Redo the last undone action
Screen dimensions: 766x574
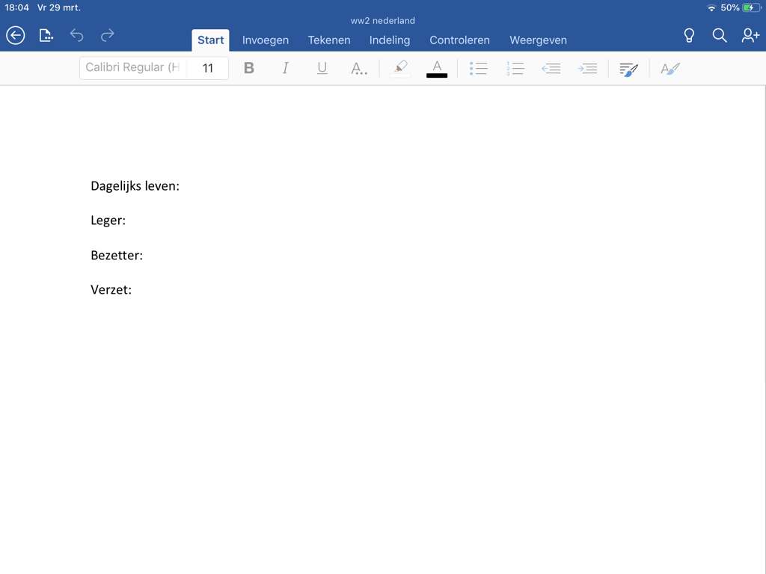click(108, 35)
